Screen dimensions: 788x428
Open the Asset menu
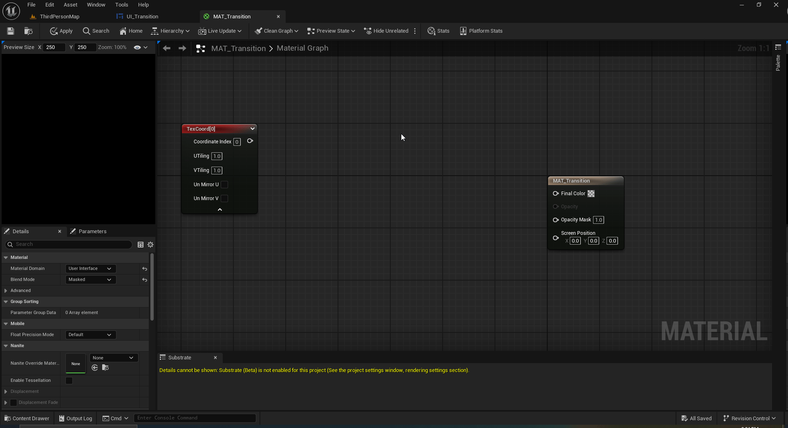[x=70, y=5]
